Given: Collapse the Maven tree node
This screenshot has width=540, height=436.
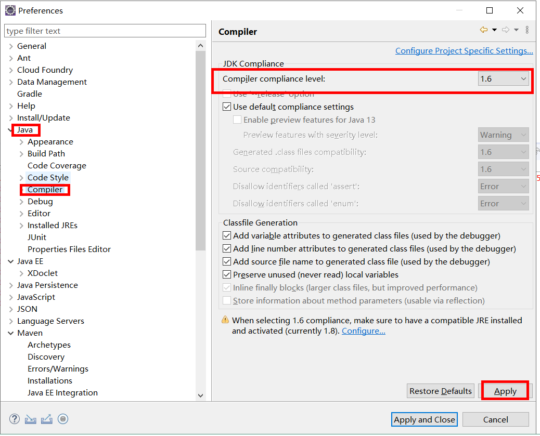Looking at the screenshot, I should click(11, 333).
